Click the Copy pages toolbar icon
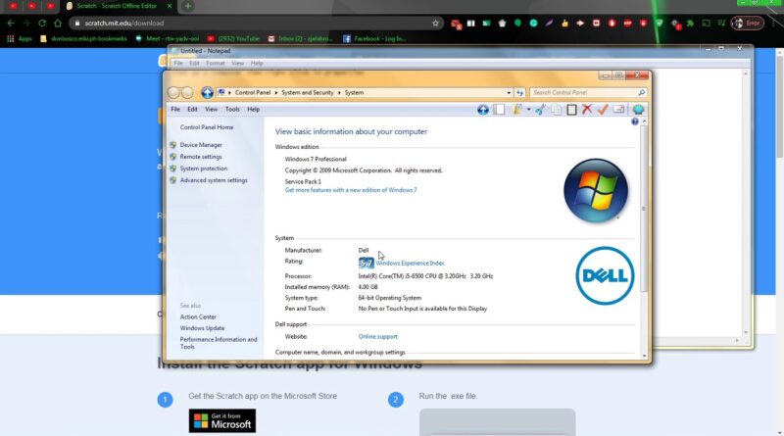Viewport: 784px width, 436px height. point(556,110)
